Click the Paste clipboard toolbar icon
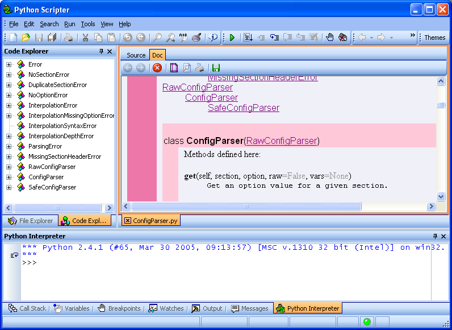Screen dimensions: 452x330 pos(111,38)
